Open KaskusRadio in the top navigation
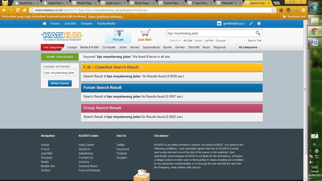 click(x=106, y=23)
